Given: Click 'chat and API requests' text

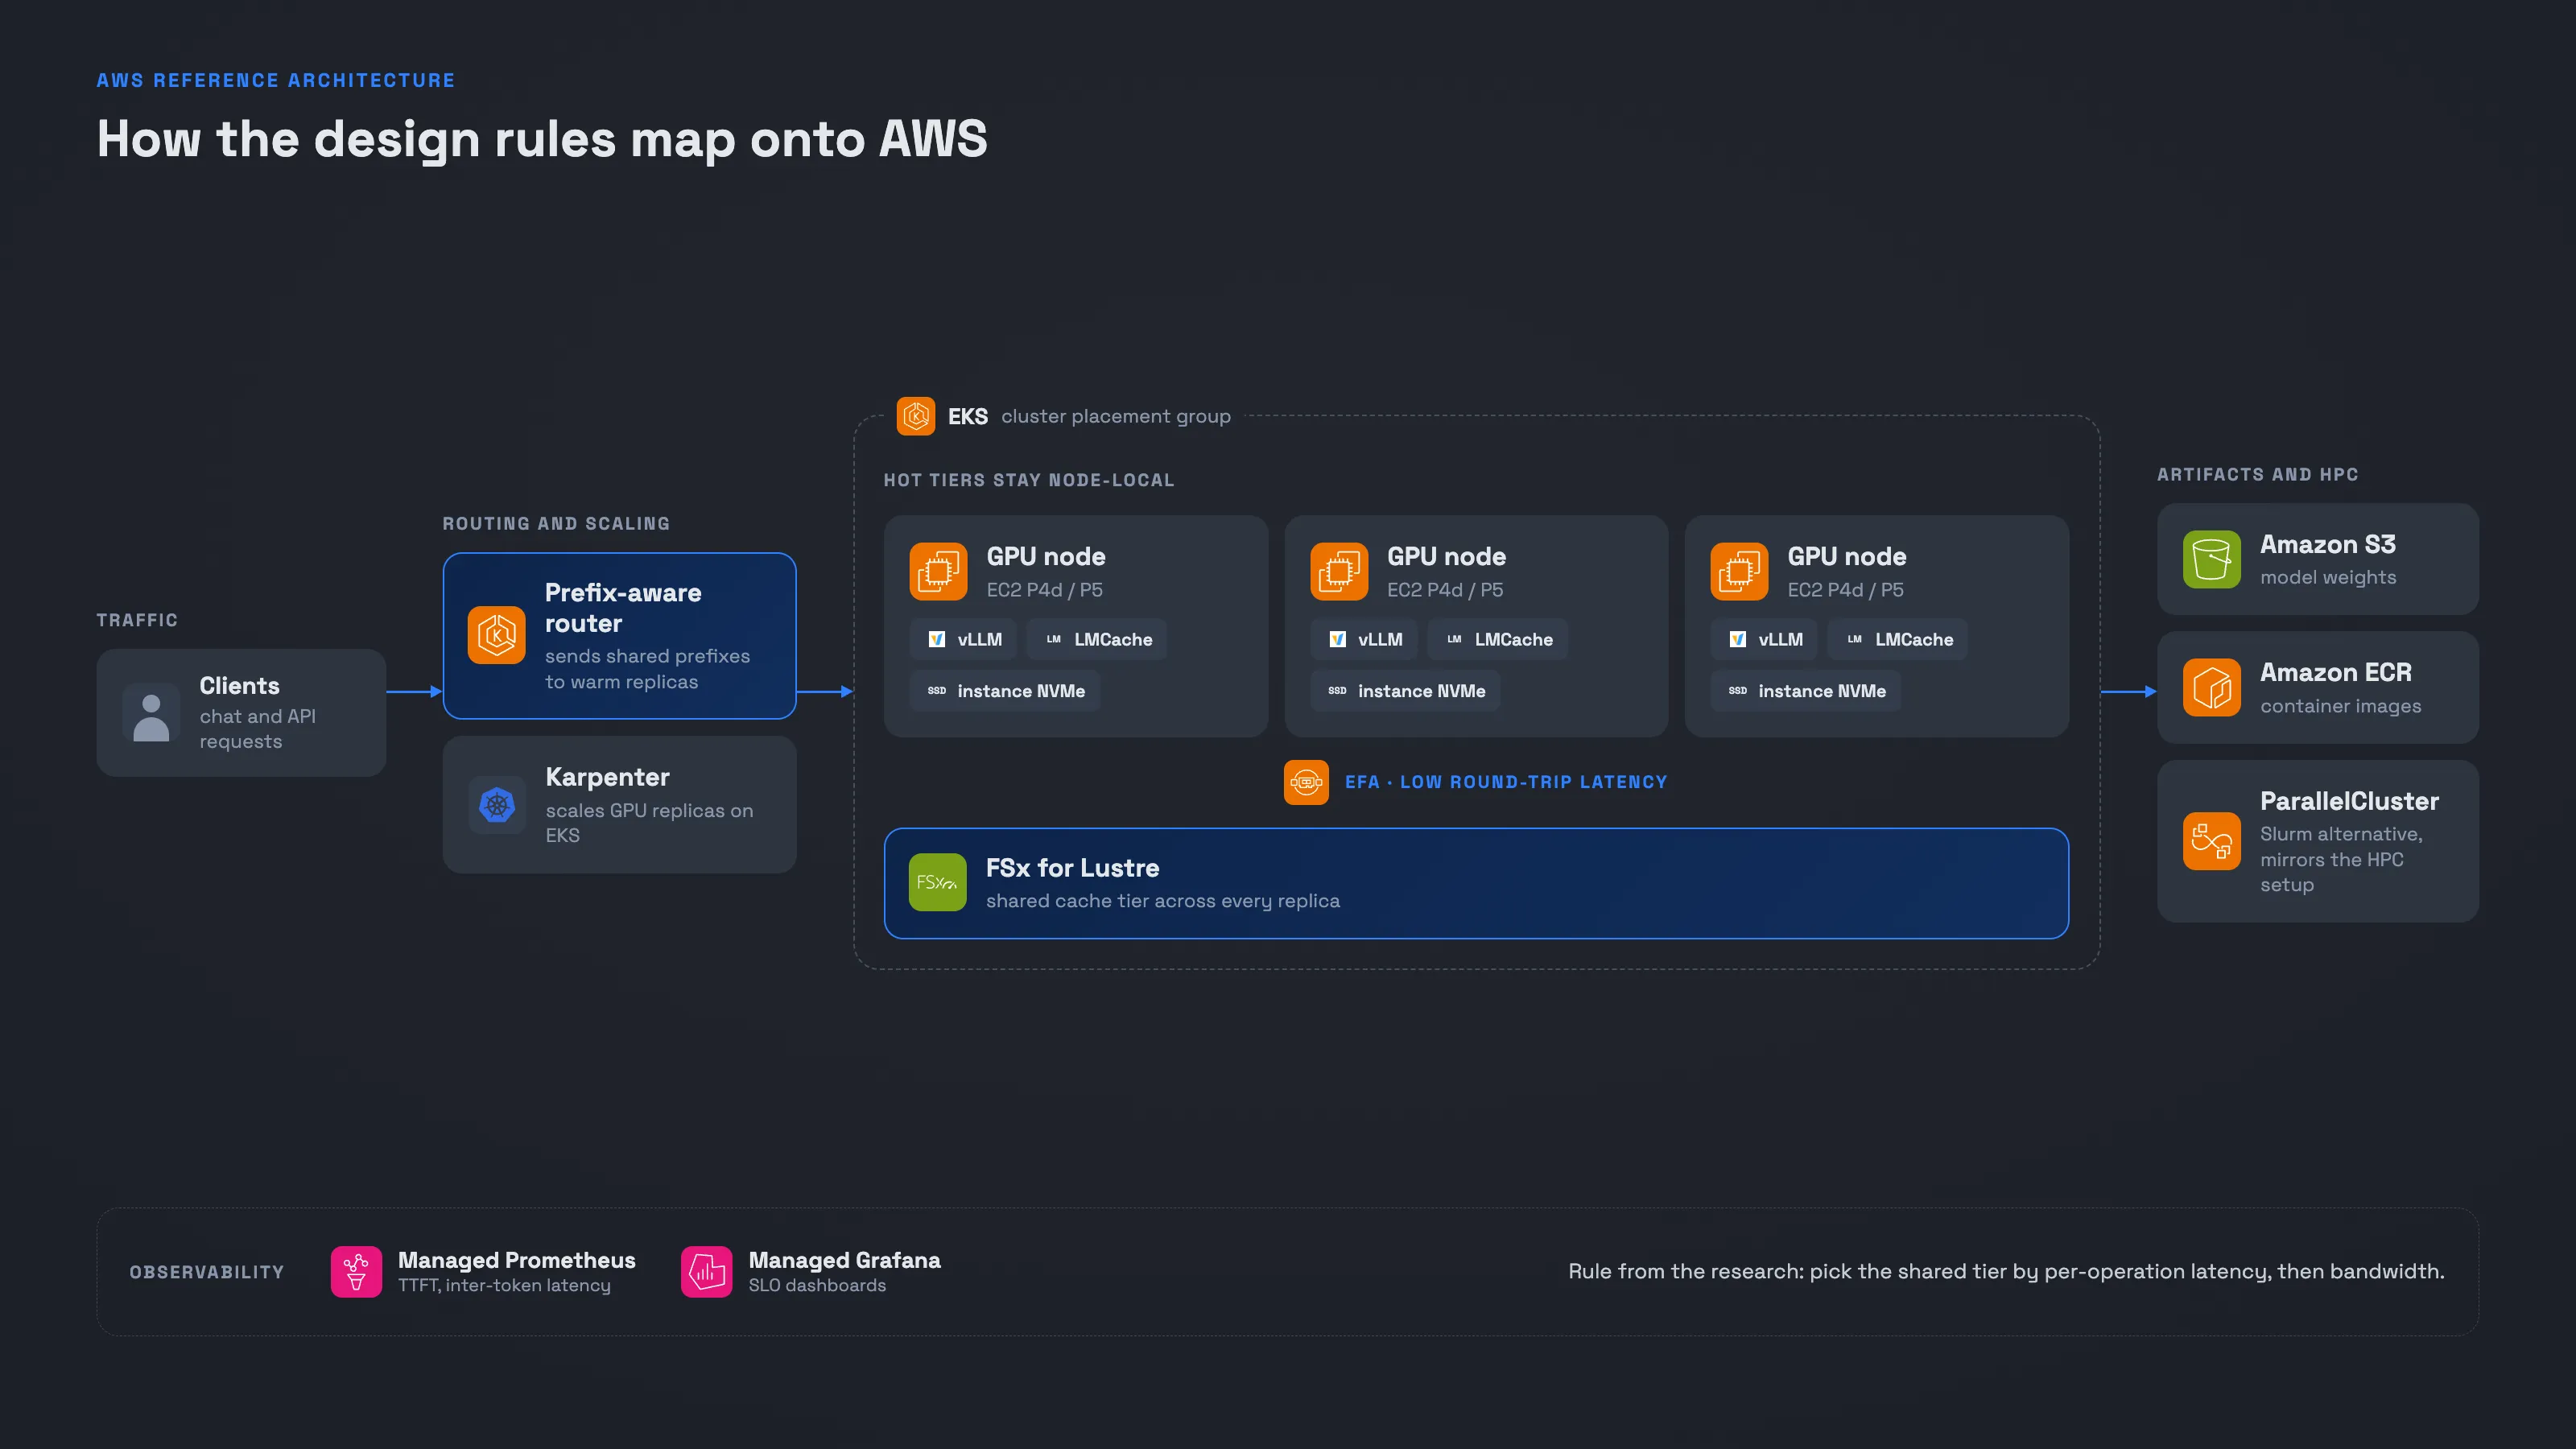Looking at the screenshot, I should pos(258,729).
